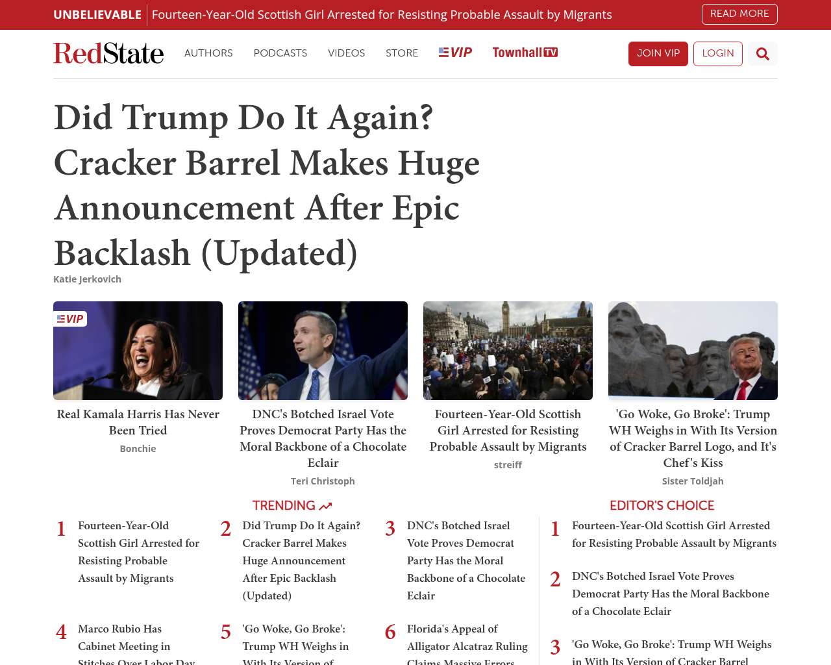The height and width of the screenshot is (665, 831).
Task: Click author Teri Christoph
Action: pyautogui.click(x=323, y=481)
